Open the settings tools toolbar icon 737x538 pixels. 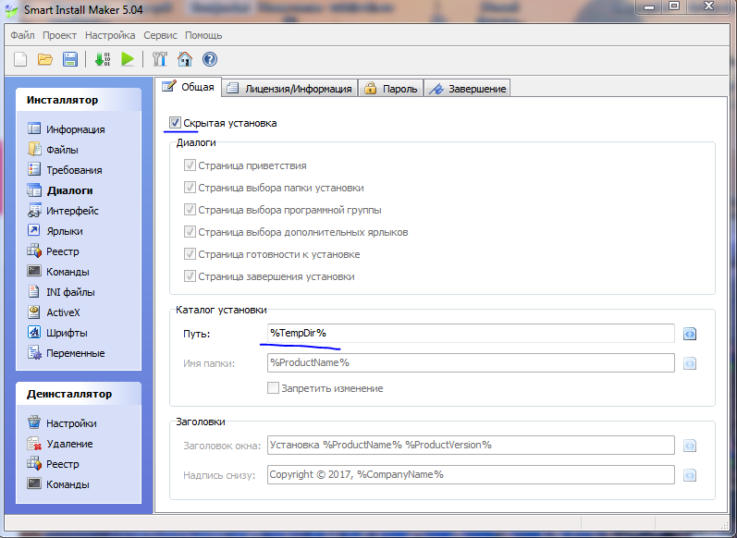(x=159, y=59)
